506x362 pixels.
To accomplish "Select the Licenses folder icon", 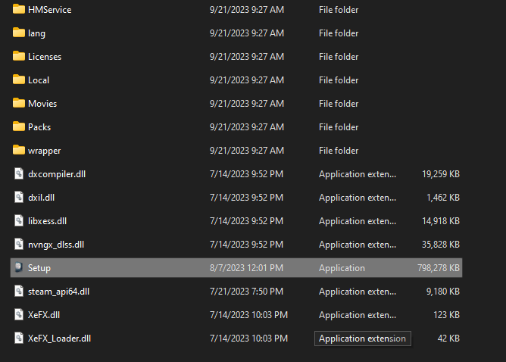I will tap(19, 56).
